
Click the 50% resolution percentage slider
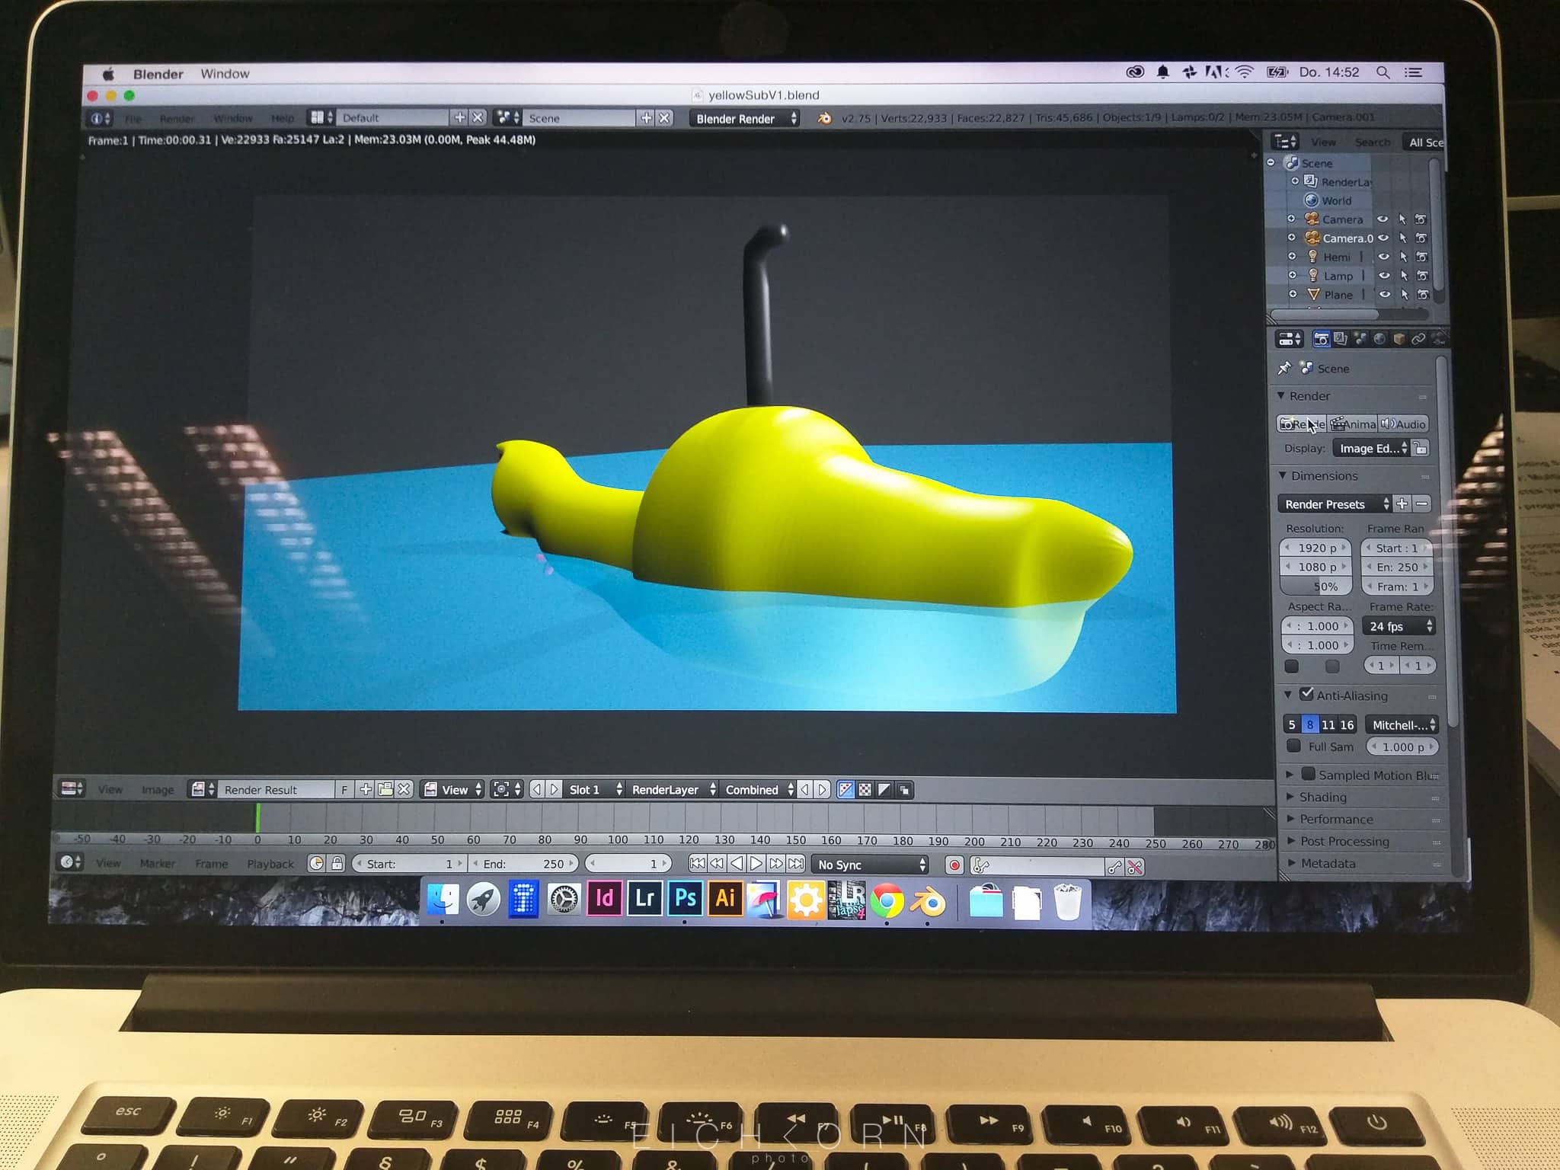(x=1317, y=587)
